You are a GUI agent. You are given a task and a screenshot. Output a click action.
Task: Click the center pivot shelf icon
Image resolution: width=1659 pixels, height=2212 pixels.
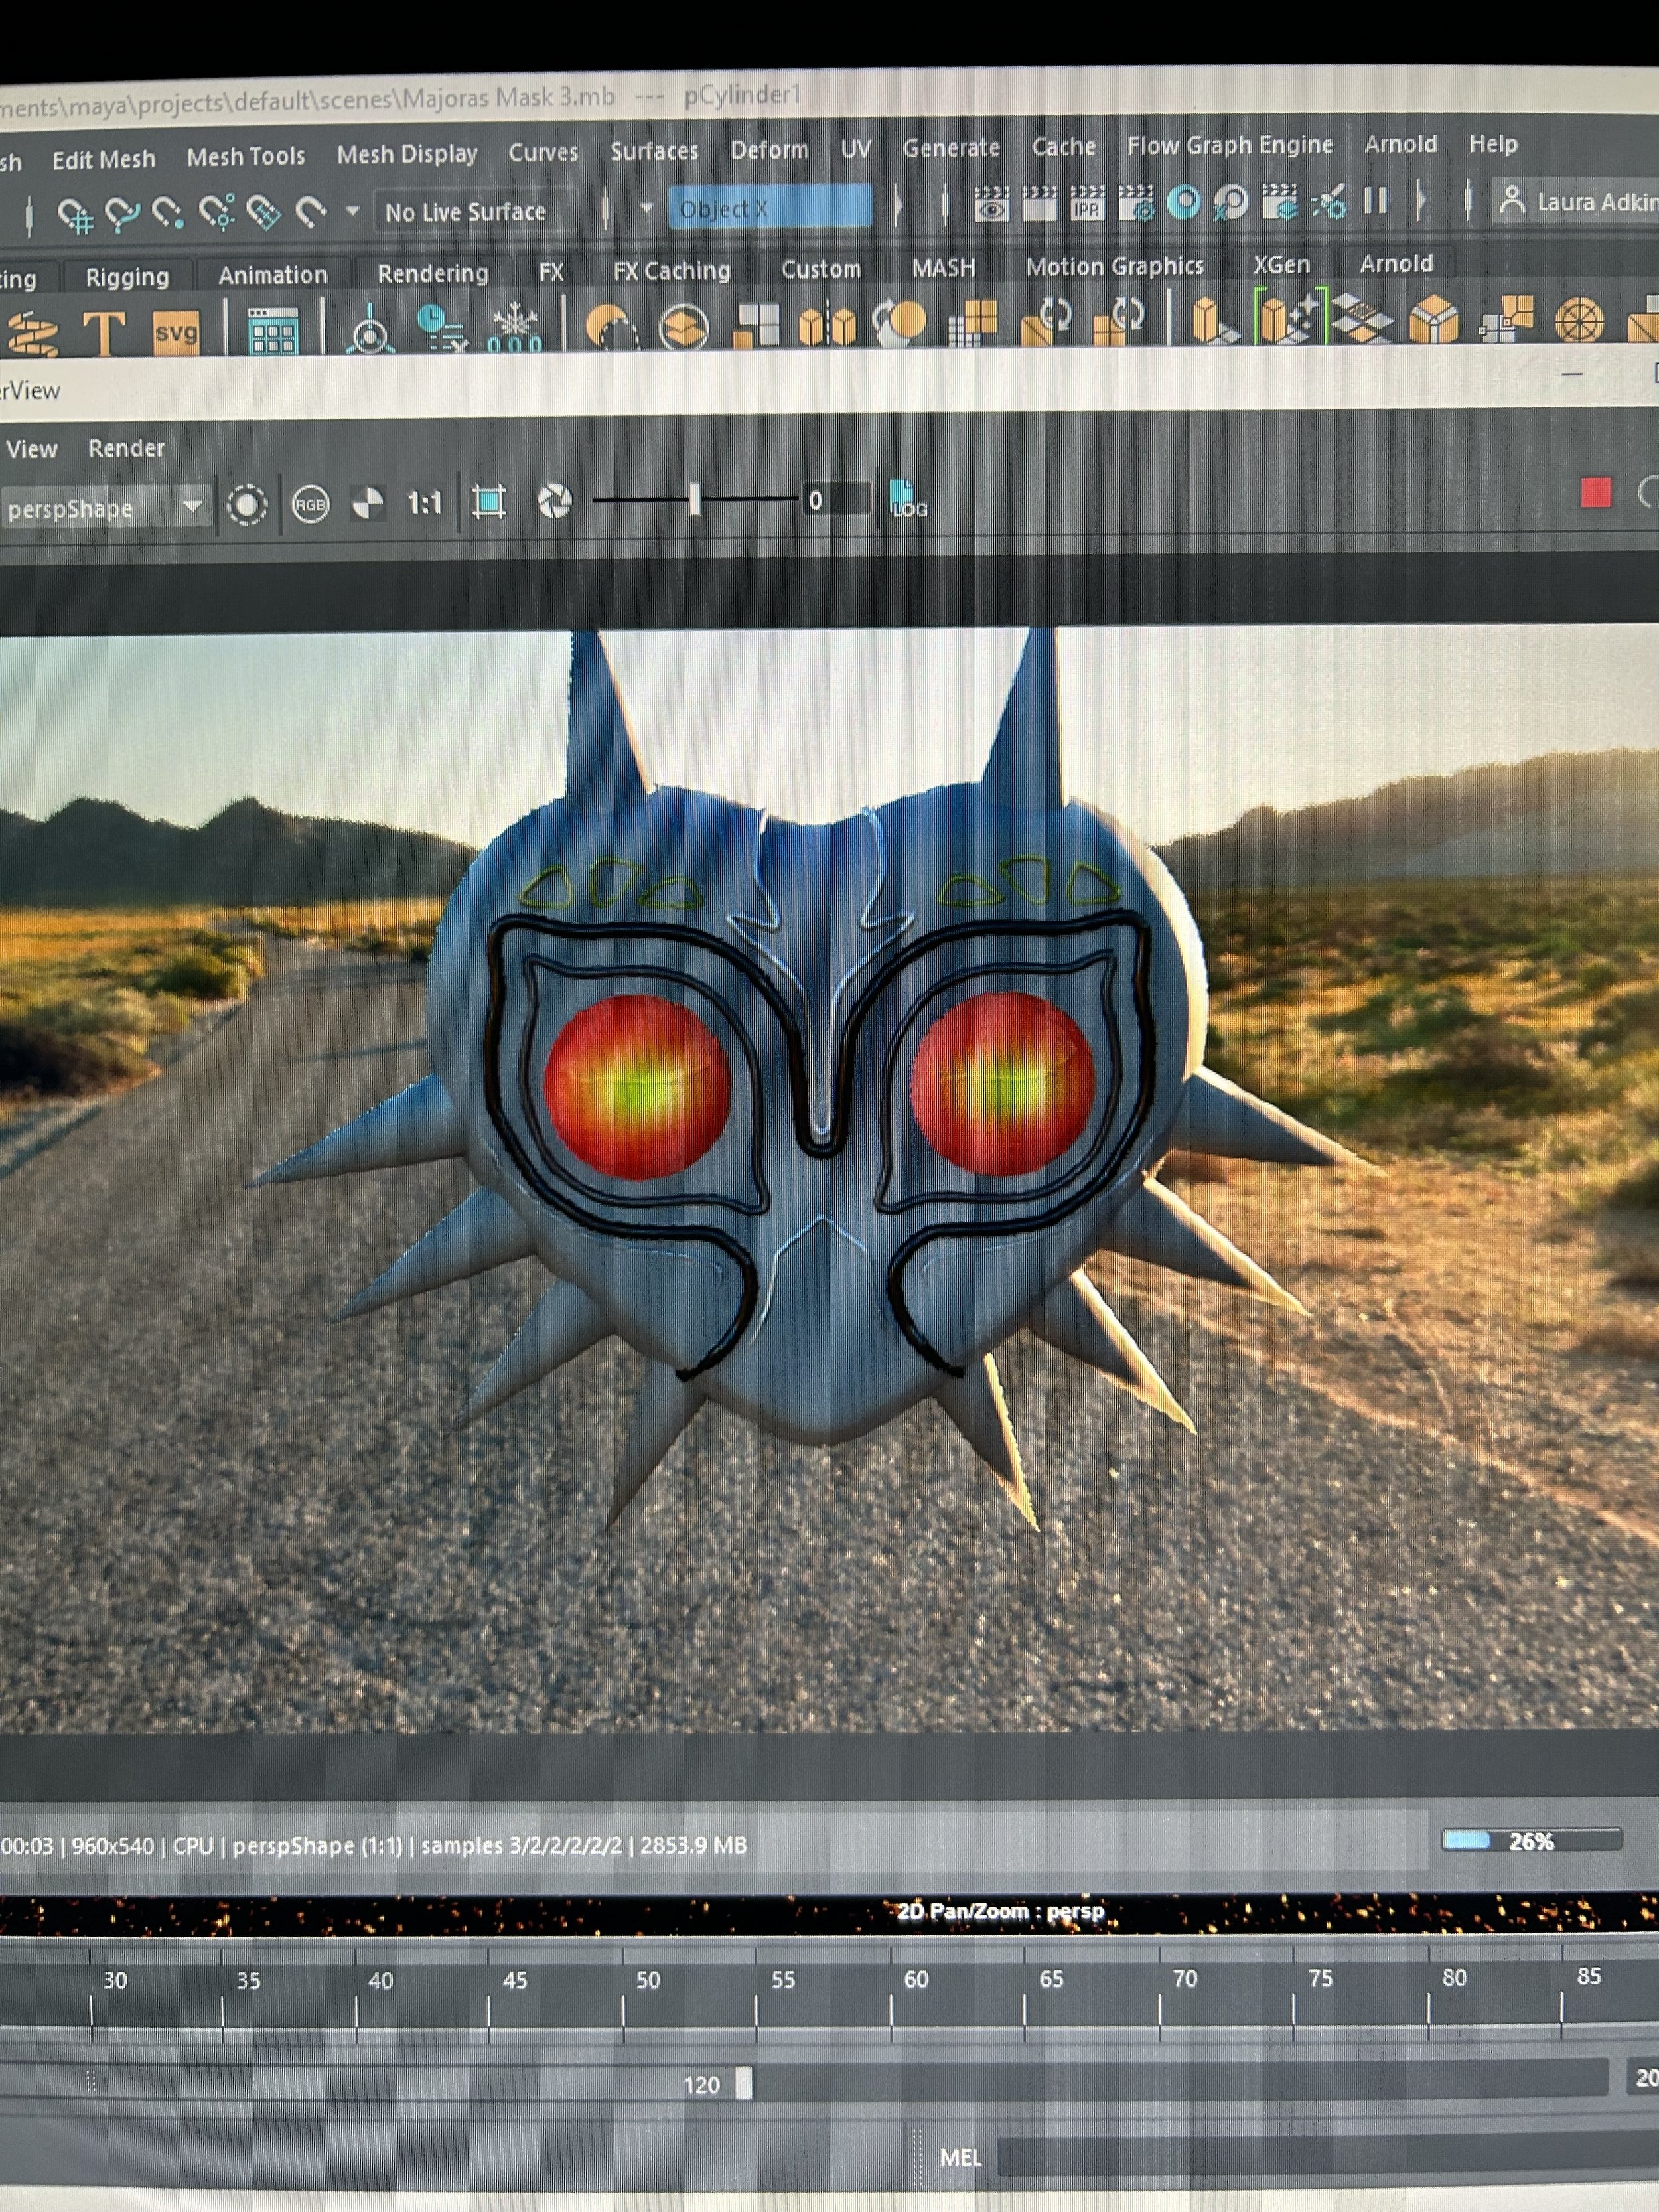pos(370,330)
